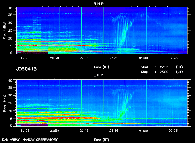Click the 25 MHz label on LHP axis

coord(10,103)
